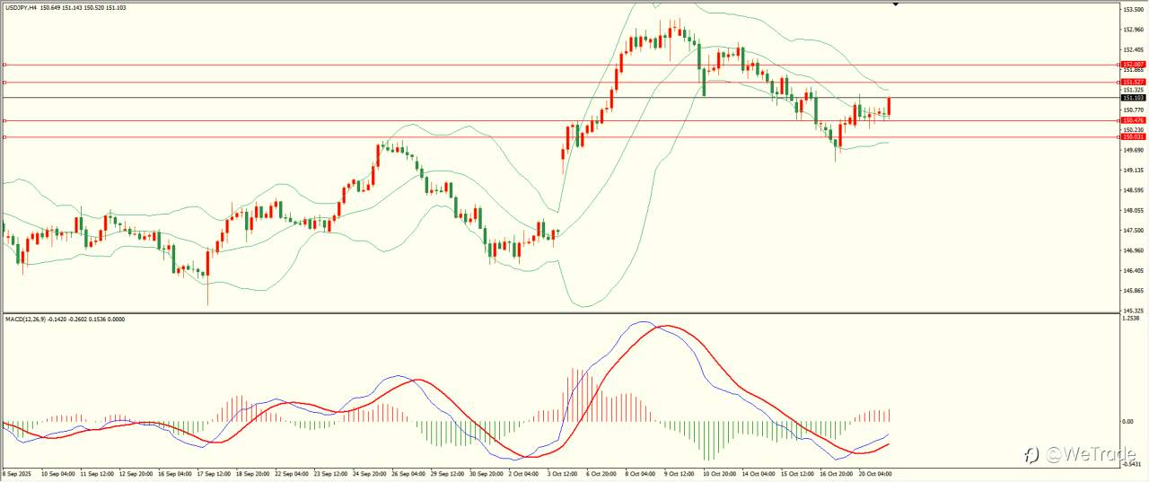
Task: Click the black current price tag 151.103
Action: pyautogui.click(x=1133, y=97)
